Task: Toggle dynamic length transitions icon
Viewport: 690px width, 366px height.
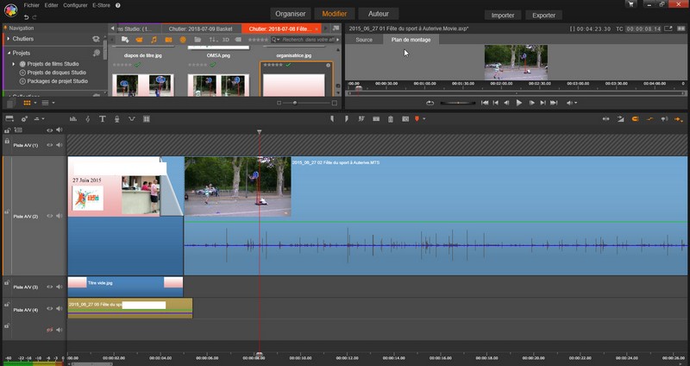Action: coord(620,119)
